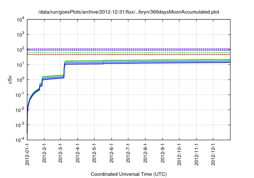Click the 2012-8-1 x-axis date label

[x=146, y=153]
